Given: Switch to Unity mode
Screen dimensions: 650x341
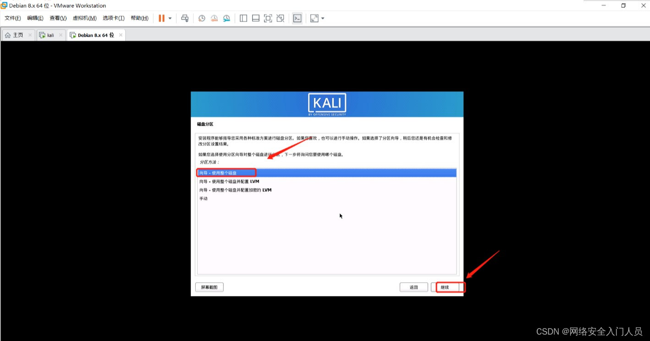Looking at the screenshot, I should (x=281, y=18).
